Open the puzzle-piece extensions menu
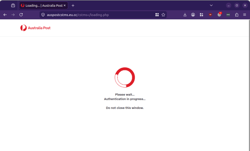Screen dimensions: 250x151 [x=236, y=15]
